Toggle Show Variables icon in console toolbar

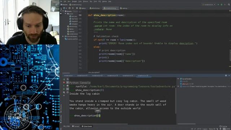coord(67,89)
